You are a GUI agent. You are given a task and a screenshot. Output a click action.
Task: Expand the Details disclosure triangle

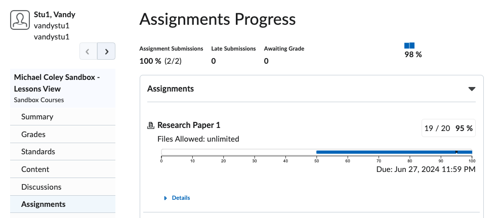[165, 198]
